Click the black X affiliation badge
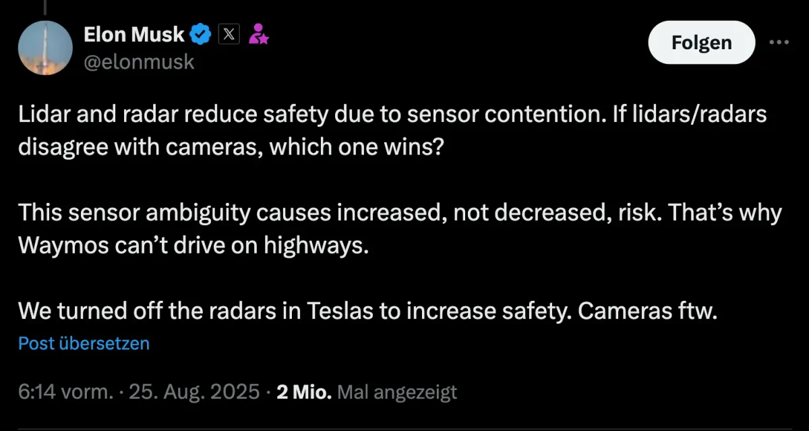The height and width of the screenshot is (431, 809). tap(229, 34)
